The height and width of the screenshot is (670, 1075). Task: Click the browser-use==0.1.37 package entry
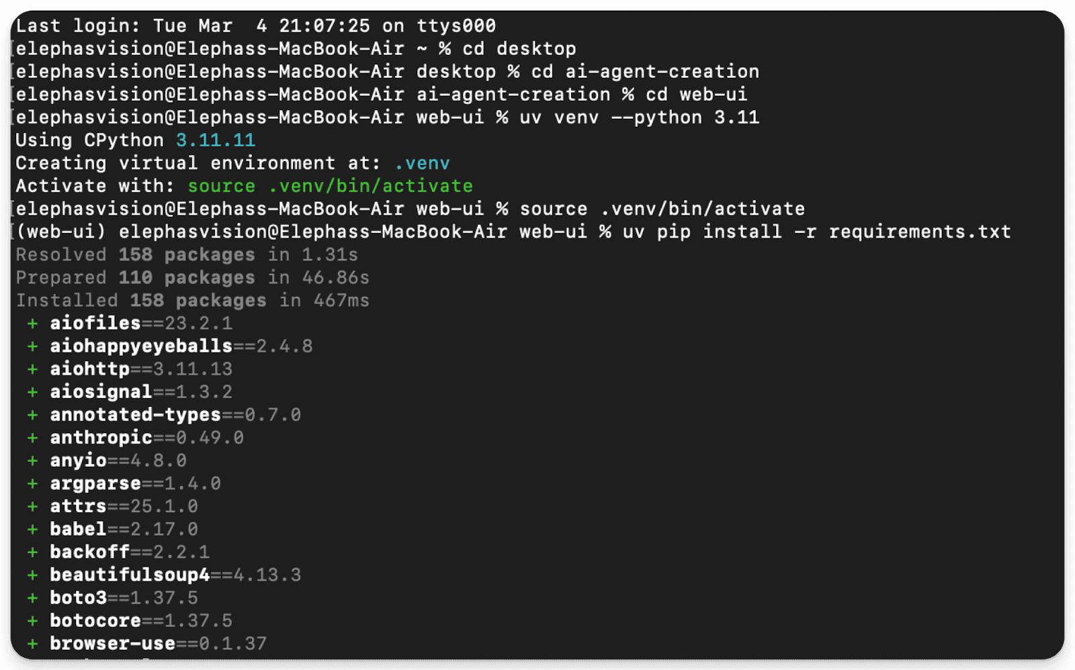(158, 644)
